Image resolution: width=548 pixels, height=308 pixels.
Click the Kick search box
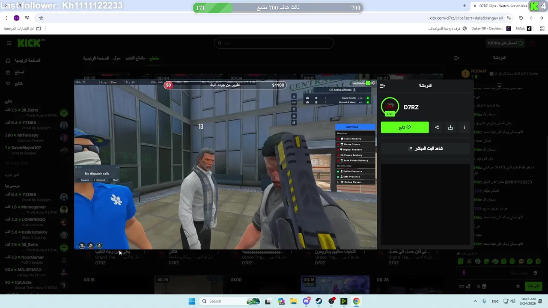[x=274, y=43]
